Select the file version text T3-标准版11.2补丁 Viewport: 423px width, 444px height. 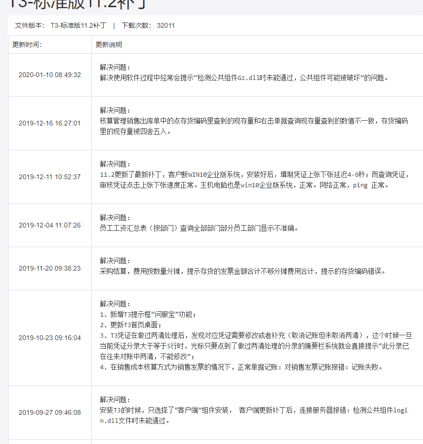(78, 25)
